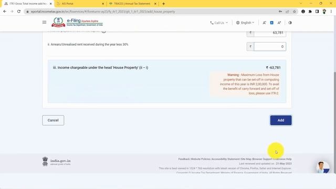This screenshot has height=189, width=336.
Task: Open the browser extensions puzzle icon
Action: tap(310, 12)
